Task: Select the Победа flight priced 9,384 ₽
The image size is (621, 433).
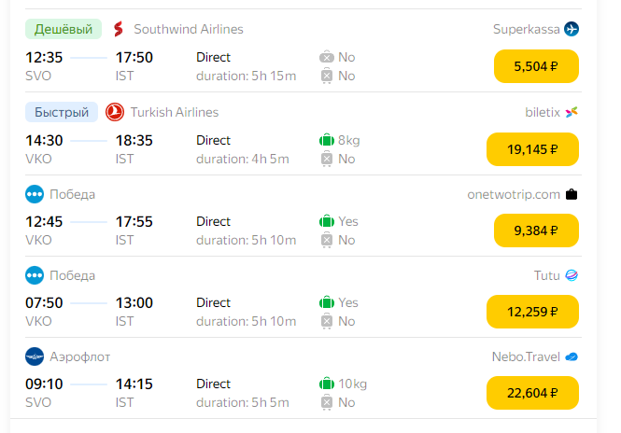Action: pyautogui.click(x=536, y=230)
